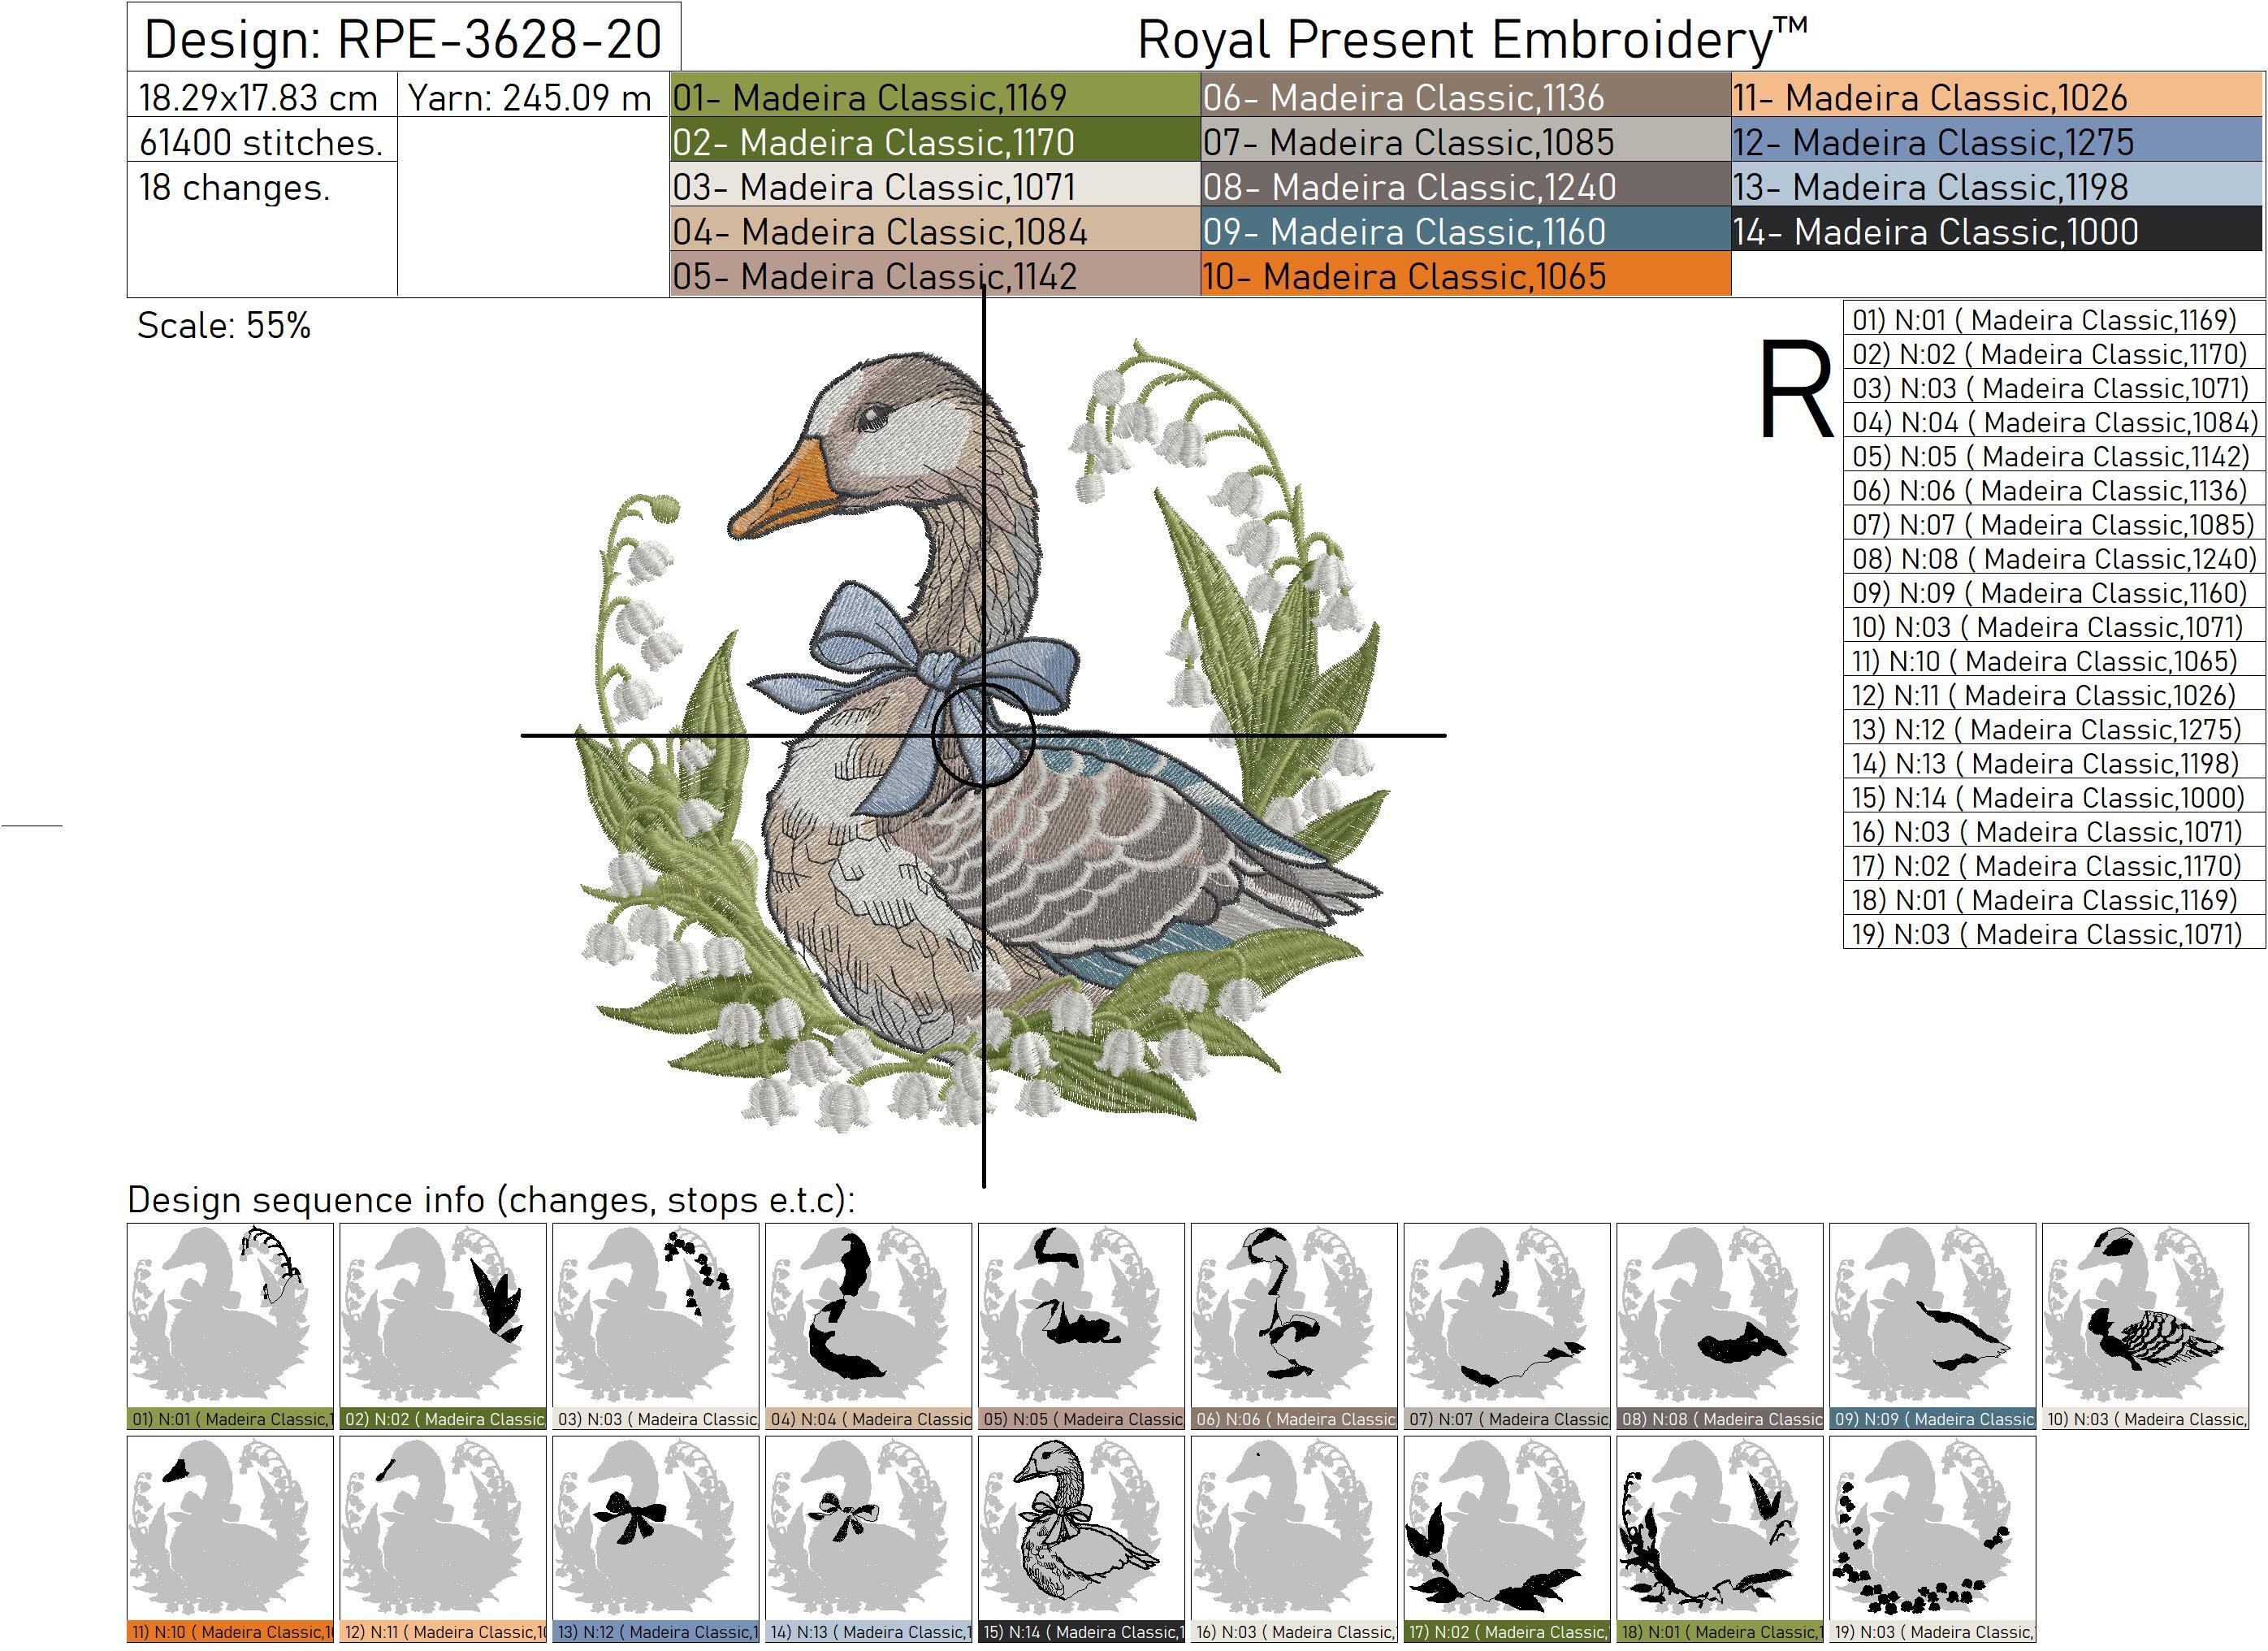Screen dimensions: 2268x1651
Task: Click the 02- Madeira Classic,1170 dark green swatch
Action: [x=935, y=140]
